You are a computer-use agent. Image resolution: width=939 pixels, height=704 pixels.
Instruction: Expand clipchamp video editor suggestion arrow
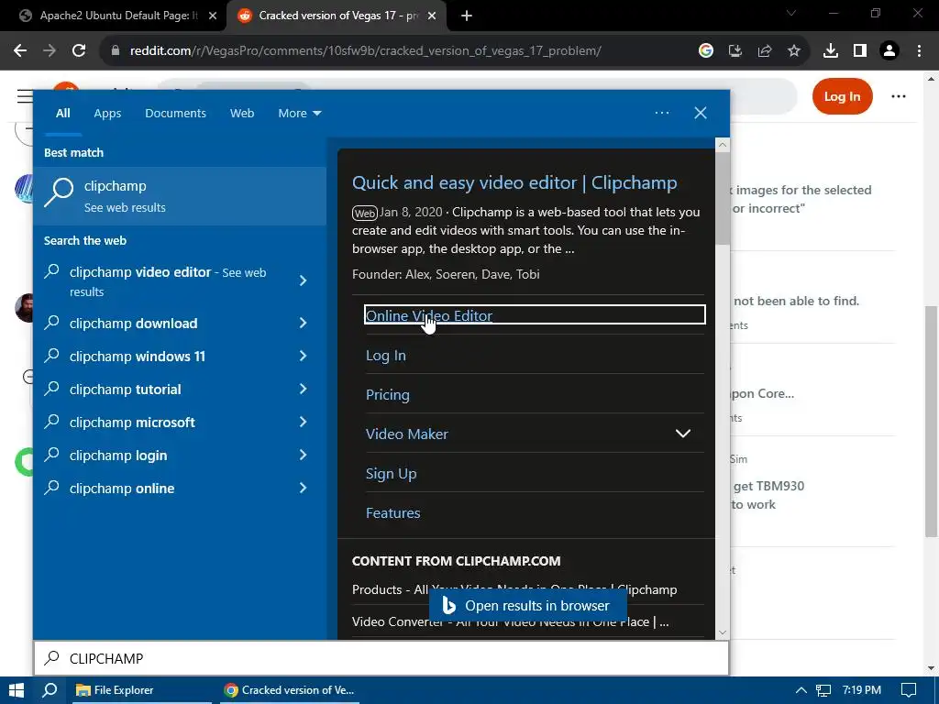pyautogui.click(x=303, y=280)
